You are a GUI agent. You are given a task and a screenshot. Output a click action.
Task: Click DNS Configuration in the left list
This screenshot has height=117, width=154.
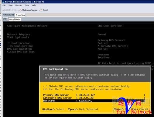pyautogui.click(x=19, y=49)
